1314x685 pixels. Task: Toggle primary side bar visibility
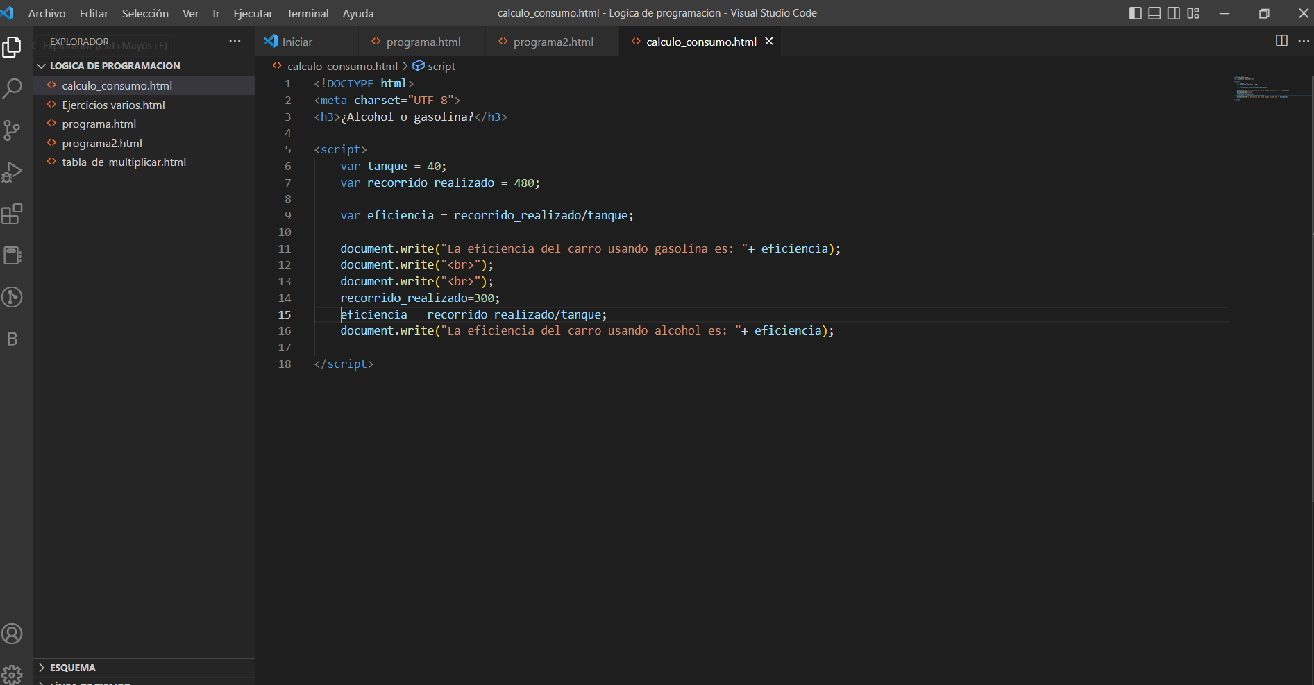[x=1136, y=13]
